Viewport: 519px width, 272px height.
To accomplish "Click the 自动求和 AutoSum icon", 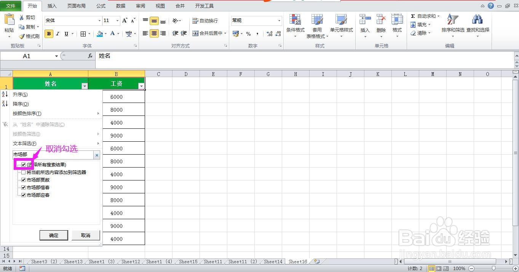I will tap(425, 16).
